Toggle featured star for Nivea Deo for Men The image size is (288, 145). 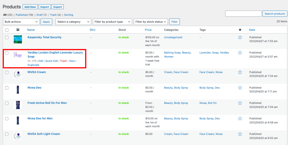click(240, 118)
